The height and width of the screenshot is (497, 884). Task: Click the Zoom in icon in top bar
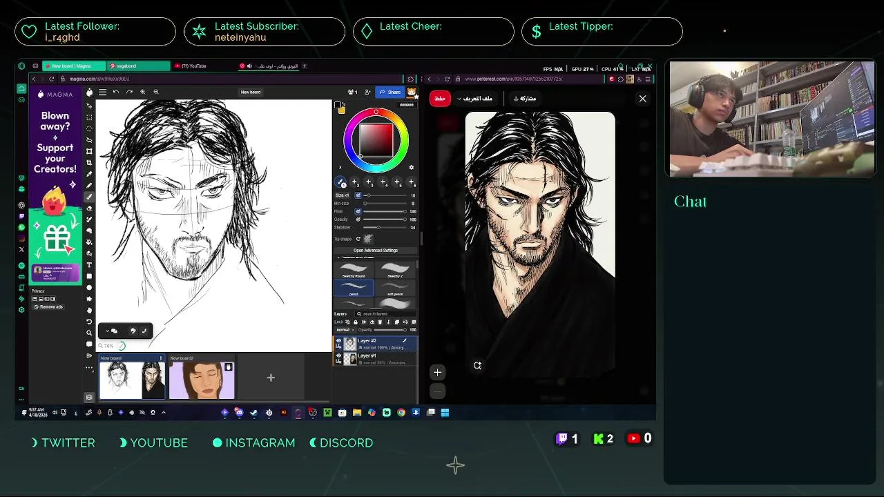143,92
